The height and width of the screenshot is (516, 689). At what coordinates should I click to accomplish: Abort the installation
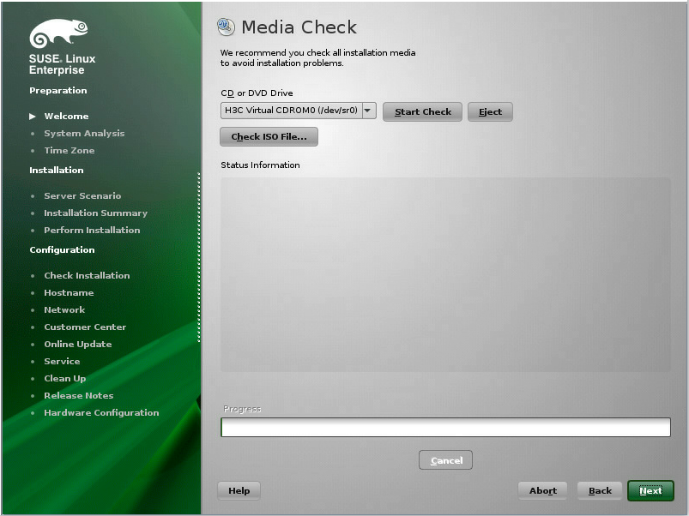542,490
